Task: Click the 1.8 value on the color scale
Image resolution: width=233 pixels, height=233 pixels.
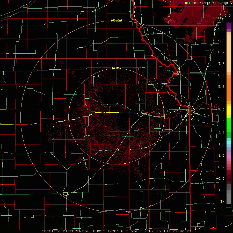Action: coord(221,144)
